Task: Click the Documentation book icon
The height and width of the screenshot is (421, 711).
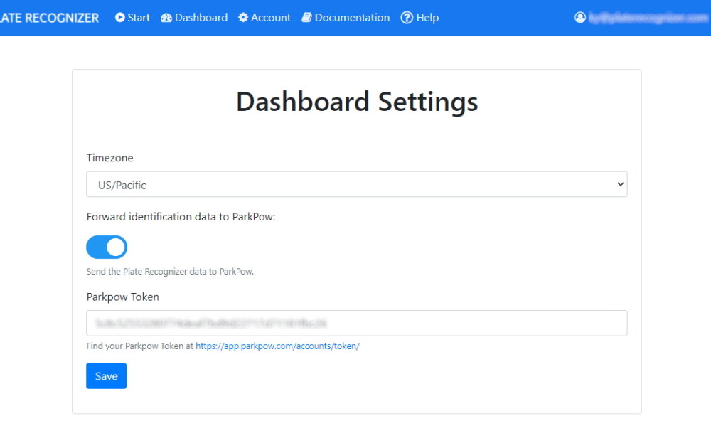Action: pyautogui.click(x=306, y=17)
